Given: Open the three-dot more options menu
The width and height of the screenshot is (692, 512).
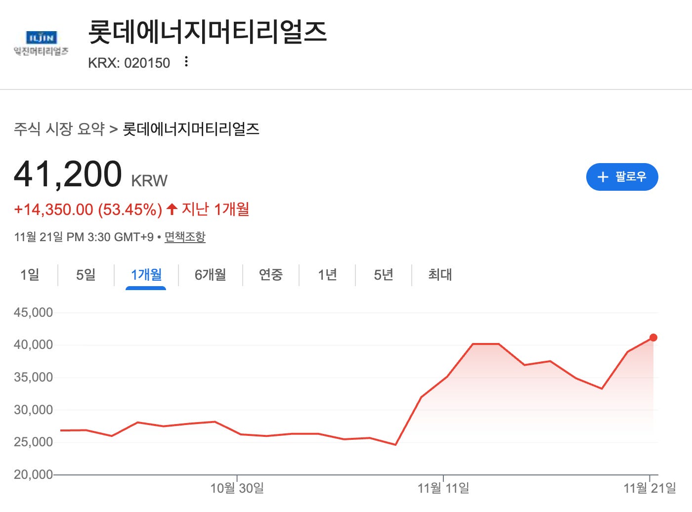Looking at the screenshot, I should [x=186, y=62].
